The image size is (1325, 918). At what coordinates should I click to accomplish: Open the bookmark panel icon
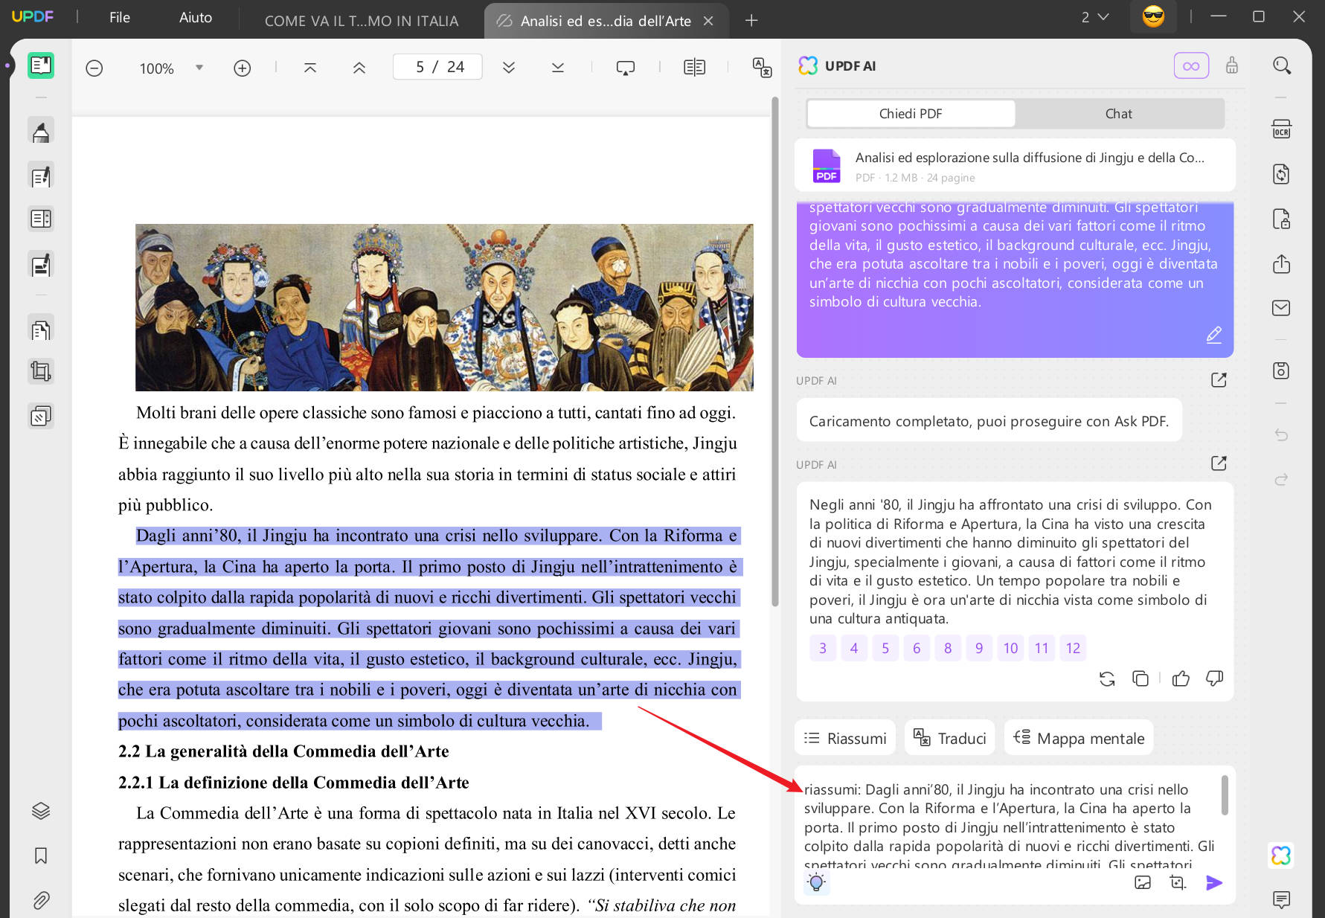[41, 856]
